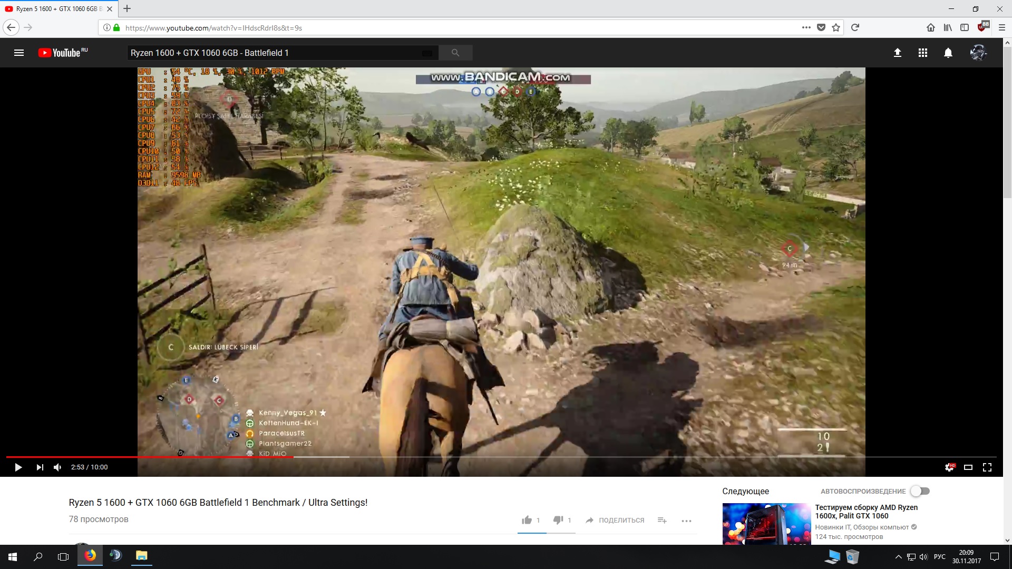1012x569 pixels.
Task: Open the three-dot more actions menu
Action: click(686, 521)
